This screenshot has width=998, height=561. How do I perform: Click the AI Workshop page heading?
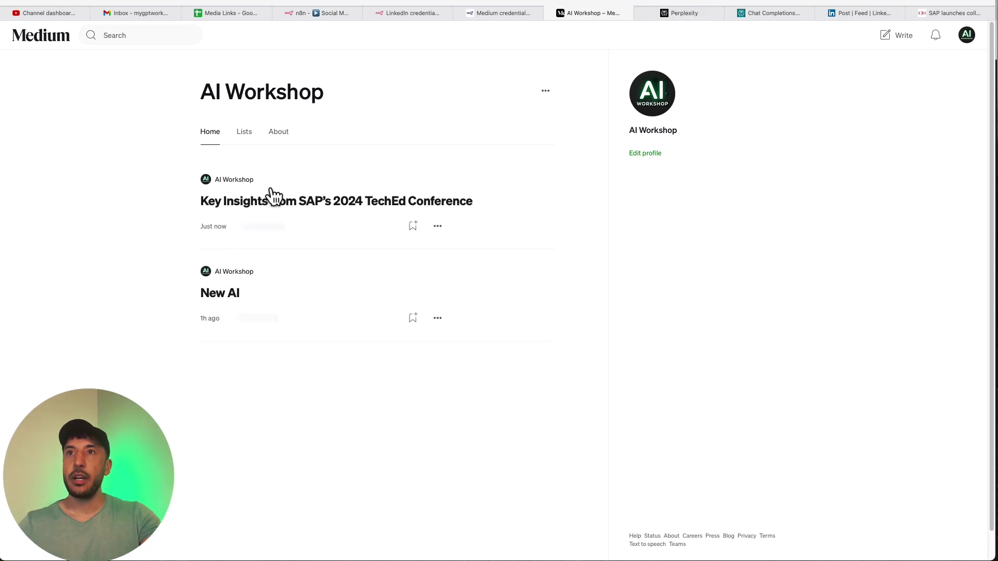click(x=262, y=92)
